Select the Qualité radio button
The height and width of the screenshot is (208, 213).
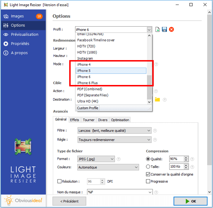[148, 159]
